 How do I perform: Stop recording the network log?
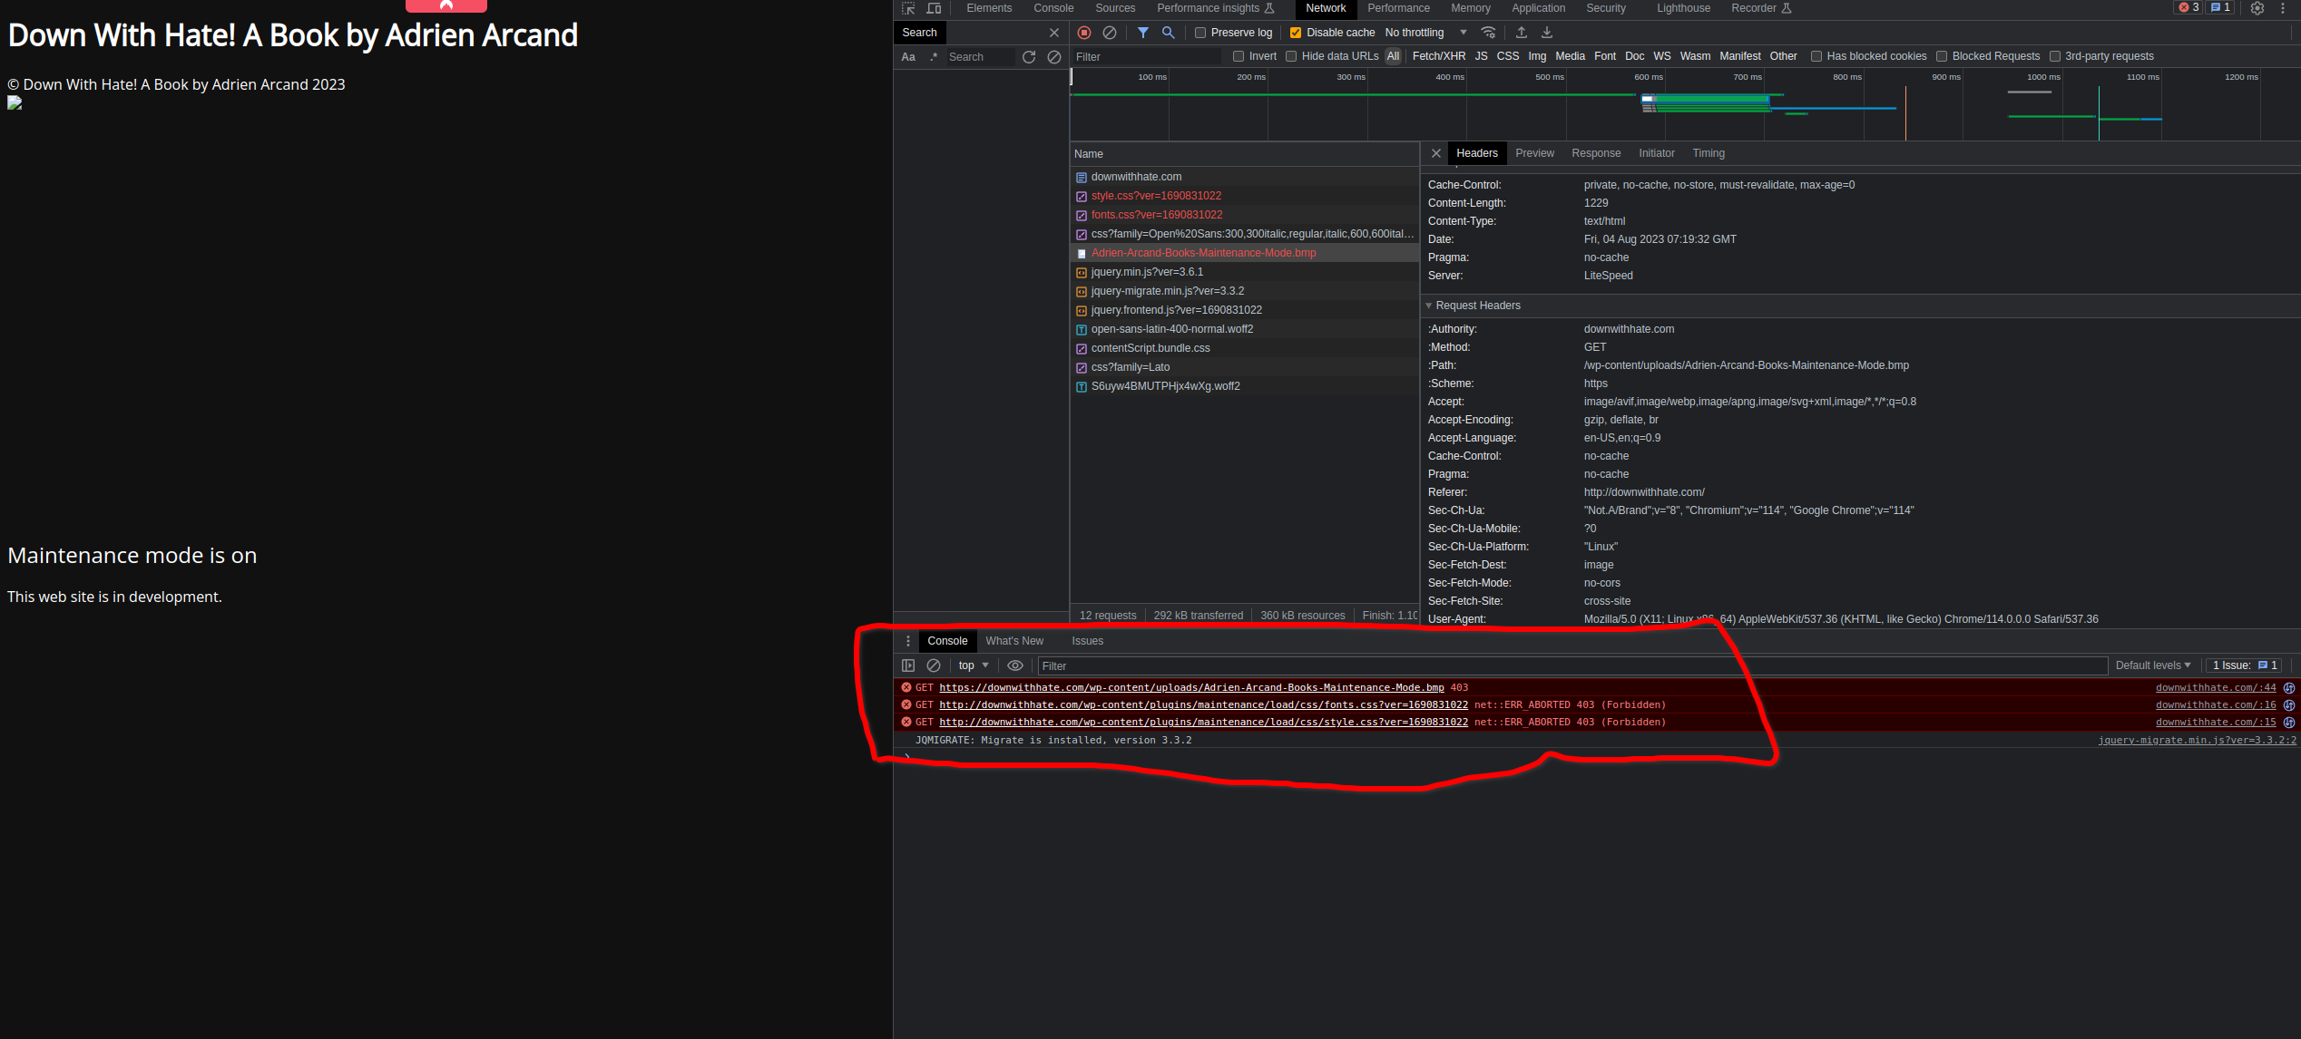1084,33
